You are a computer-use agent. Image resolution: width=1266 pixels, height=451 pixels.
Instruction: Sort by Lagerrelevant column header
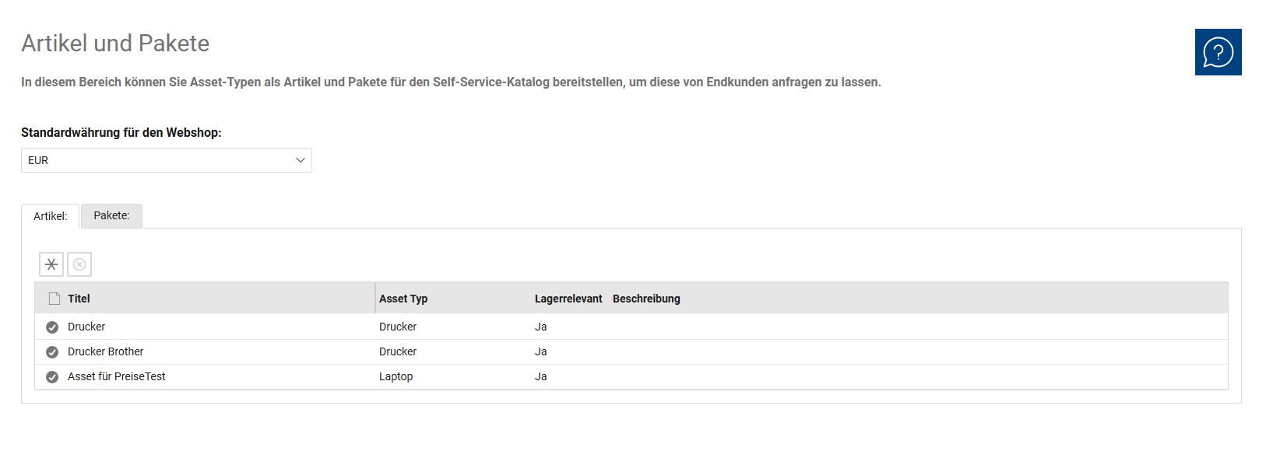pyautogui.click(x=568, y=299)
